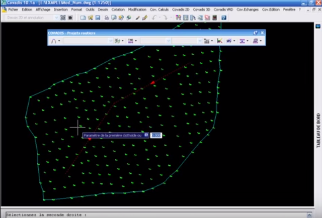
Task: Close the Projets routiers toolbar
Action: click(x=262, y=33)
